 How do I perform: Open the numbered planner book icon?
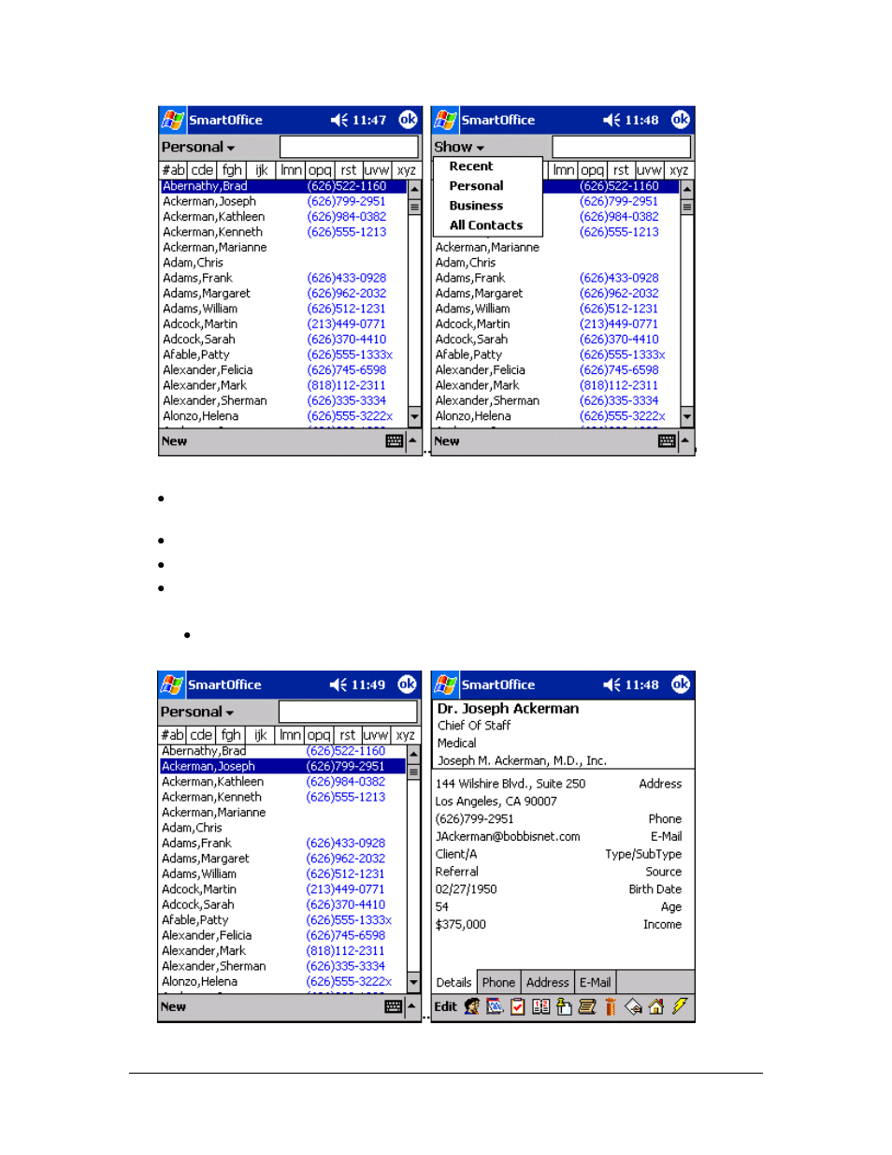click(x=540, y=1006)
